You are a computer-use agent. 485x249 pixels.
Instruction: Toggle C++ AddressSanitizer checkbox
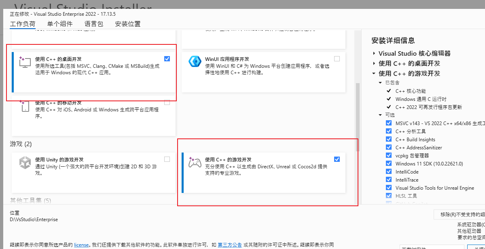pos(389,147)
